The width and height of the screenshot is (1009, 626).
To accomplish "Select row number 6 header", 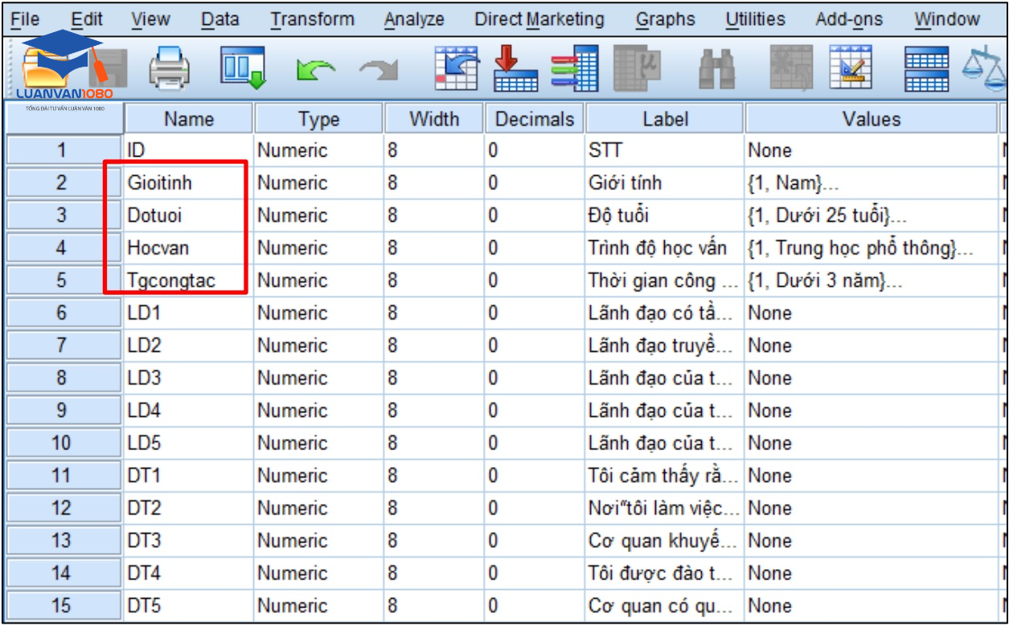I will [x=62, y=313].
